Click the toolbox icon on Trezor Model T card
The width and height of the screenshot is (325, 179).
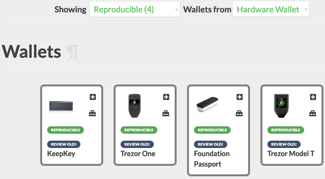pos(313,113)
